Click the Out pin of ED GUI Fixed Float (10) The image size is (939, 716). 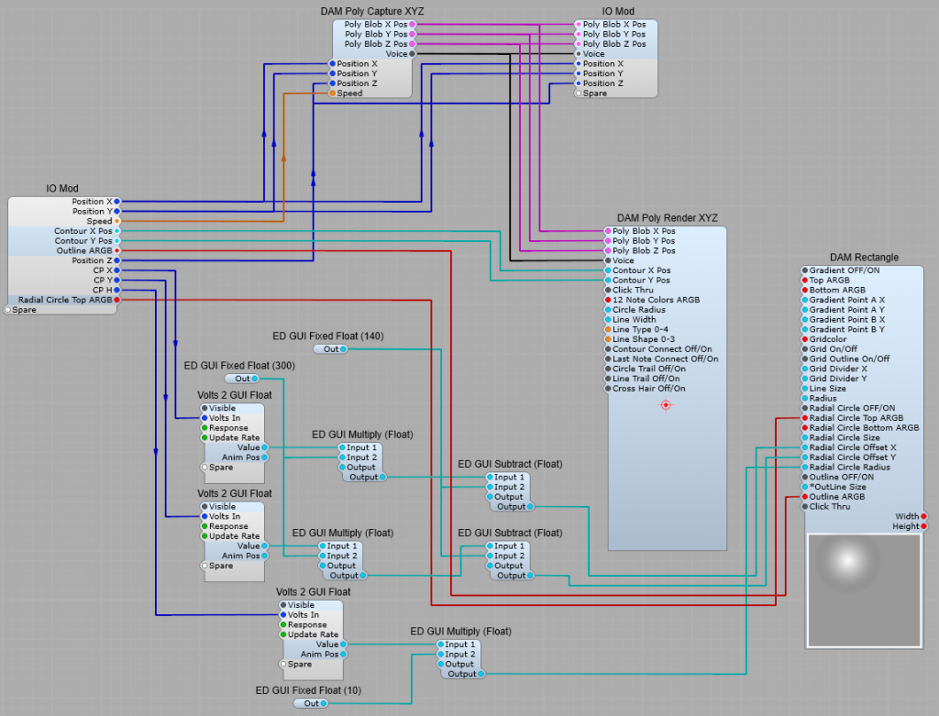coord(323,703)
